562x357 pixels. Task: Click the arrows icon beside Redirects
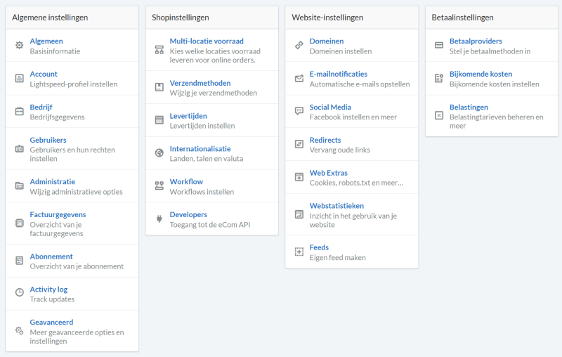[299, 144]
